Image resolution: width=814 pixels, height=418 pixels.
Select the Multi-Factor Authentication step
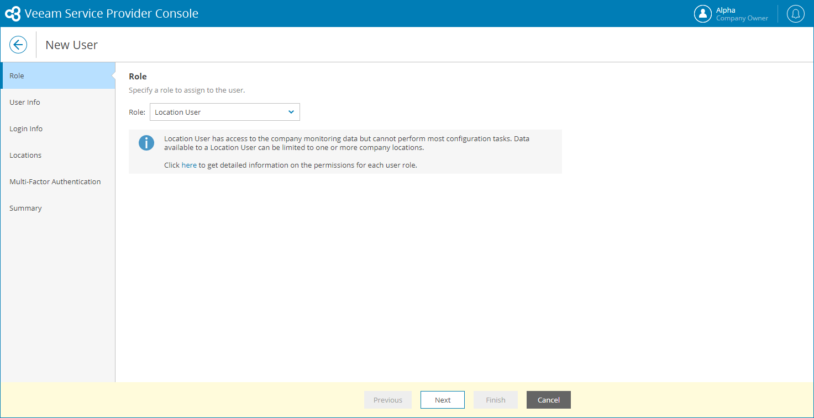coord(57,181)
